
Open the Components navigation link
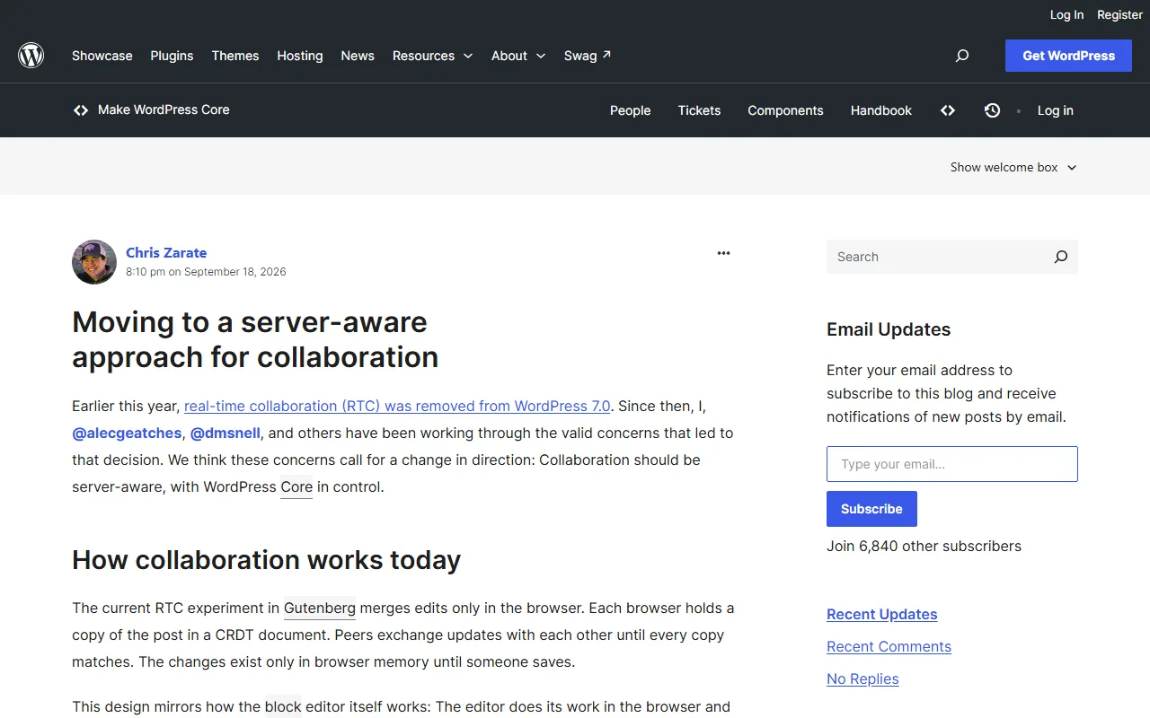[x=785, y=110]
